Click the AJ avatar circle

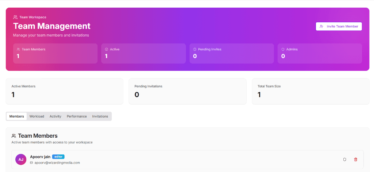[21, 160]
